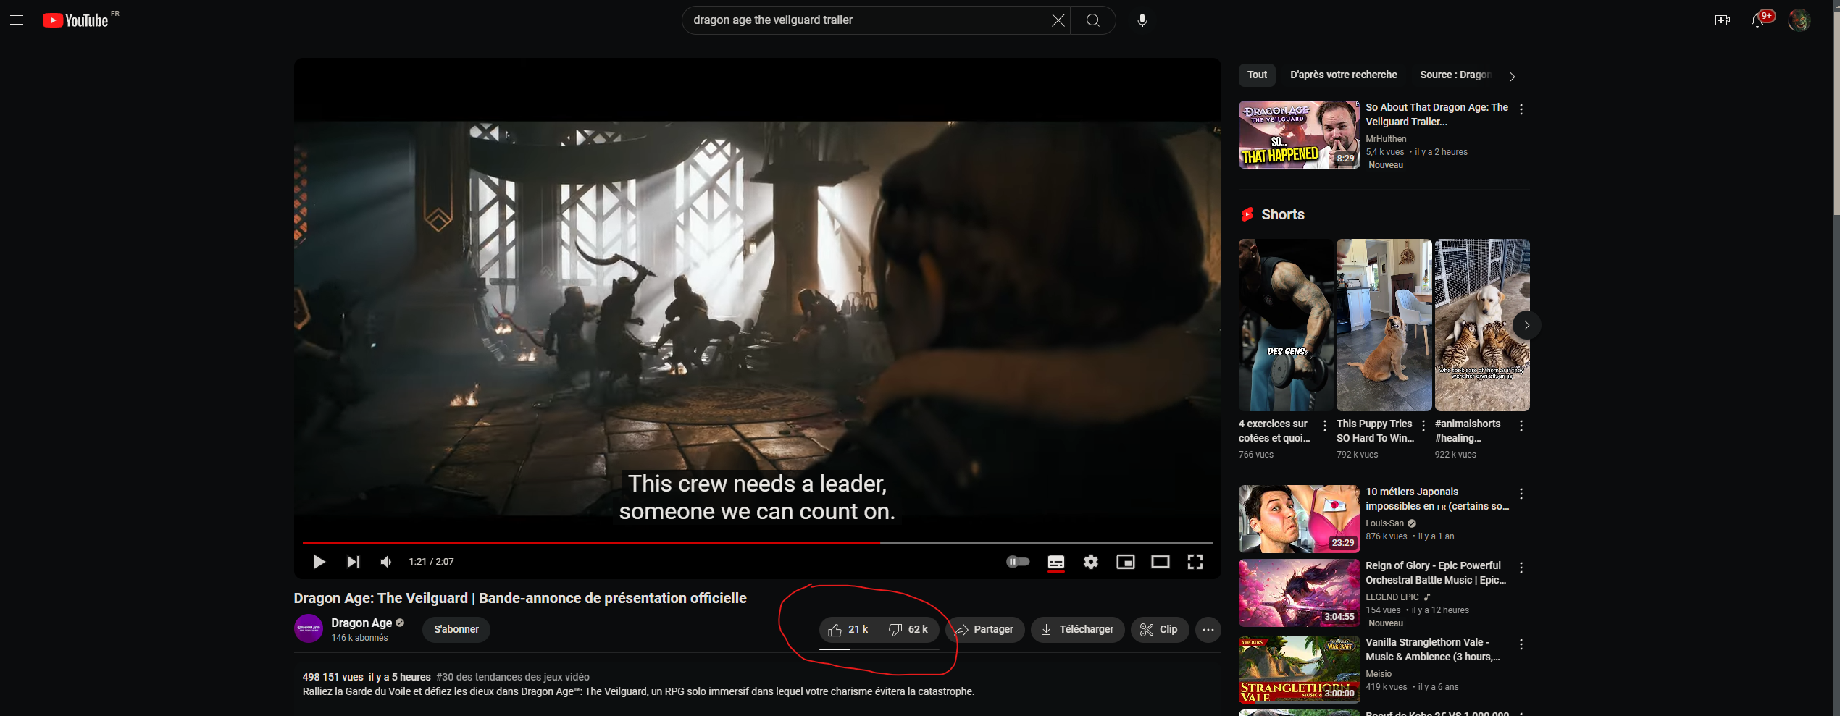Create a Clip of the video

[x=1159, y=629]
